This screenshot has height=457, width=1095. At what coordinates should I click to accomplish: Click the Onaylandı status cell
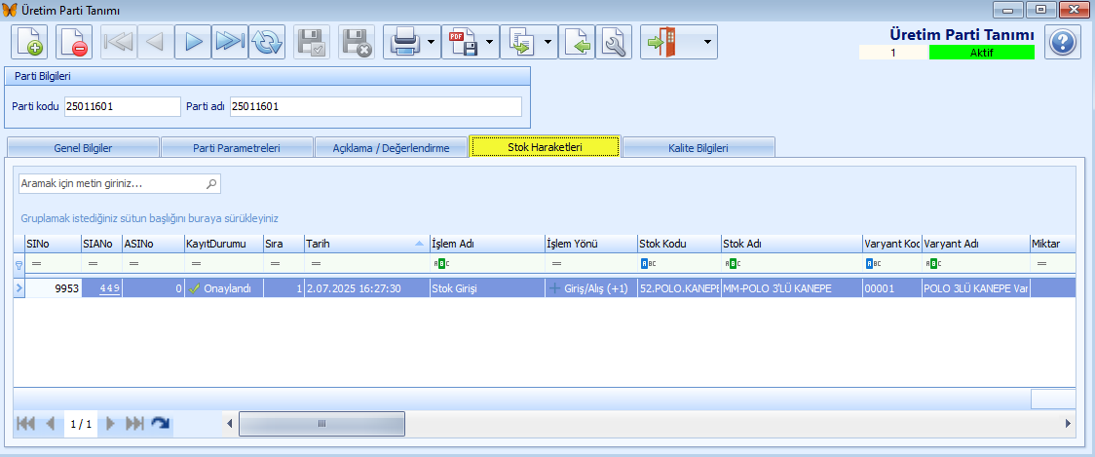click(223, 287)
